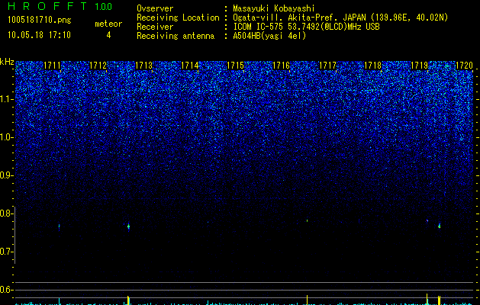Click the meteor count label
Image resolution: width=480 pixels, height=305 pixels.
(108, 24)
